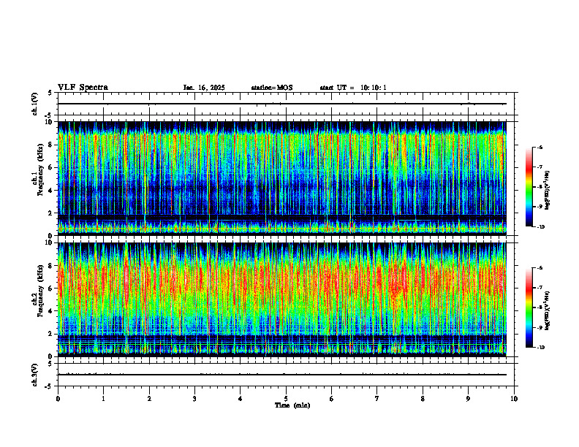Click the time-axis tick label "6"

point(332,399)
